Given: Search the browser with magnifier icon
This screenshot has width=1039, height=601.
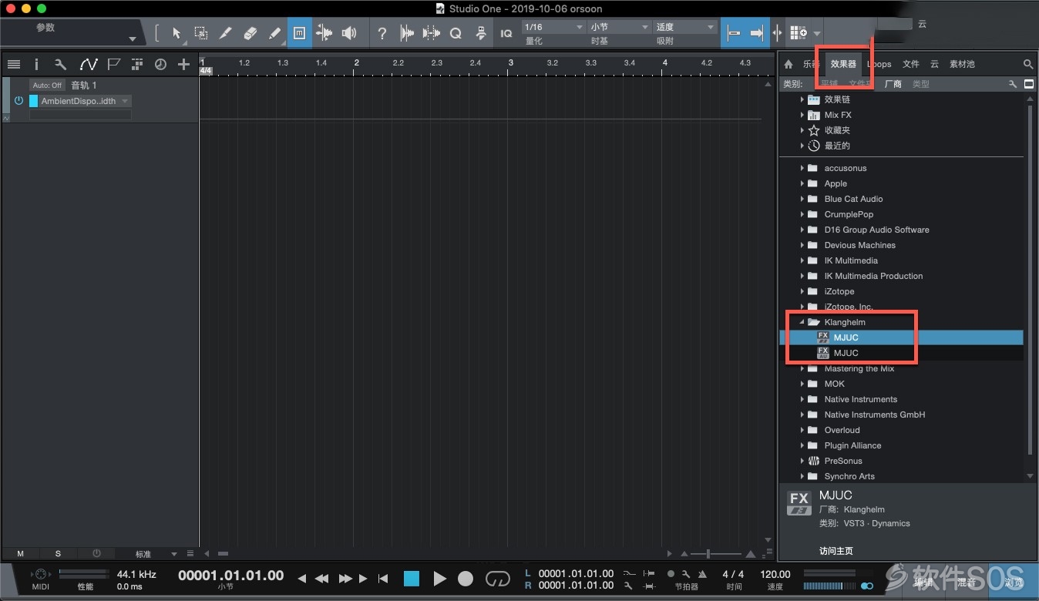Looking at the screenshot, I should [1028, 64].
